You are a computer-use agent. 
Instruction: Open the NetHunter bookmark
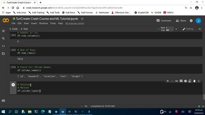(x=102, y=12)
